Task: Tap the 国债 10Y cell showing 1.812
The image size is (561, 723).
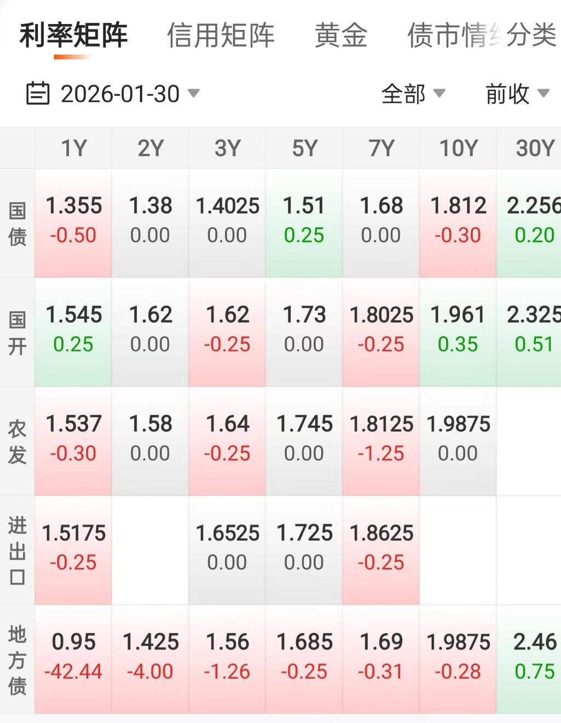Action: click(x=458, y=220)
